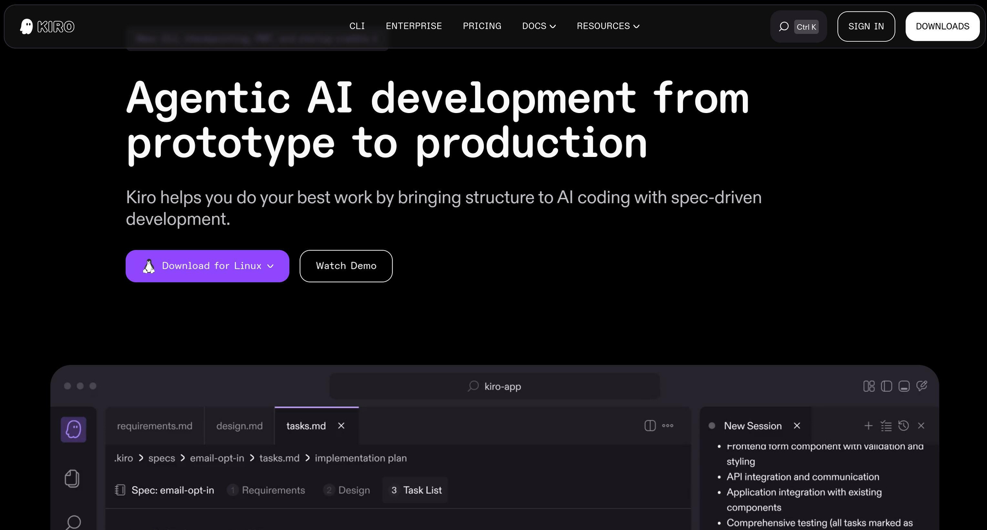Open the CLI page
This screenshot has height=530, width=987.
(x=357, y=26)
